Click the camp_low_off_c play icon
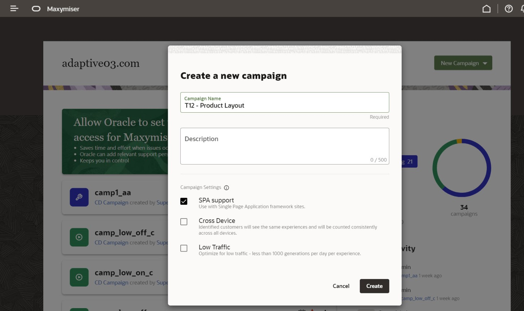This screenshot has height=311, width=524. [x=79, y=237]
